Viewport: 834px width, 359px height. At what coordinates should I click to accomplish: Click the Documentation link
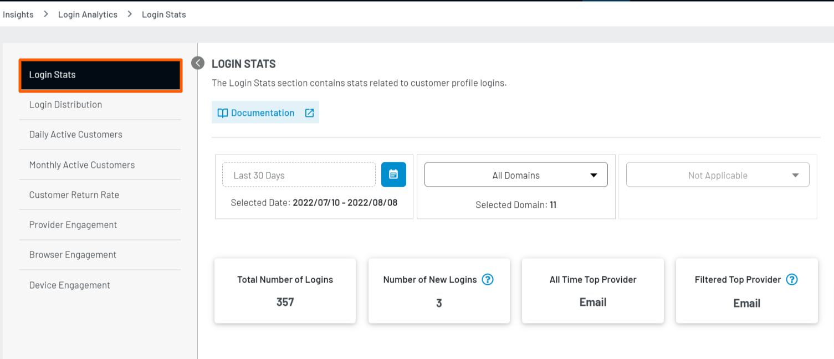point(262,112)
